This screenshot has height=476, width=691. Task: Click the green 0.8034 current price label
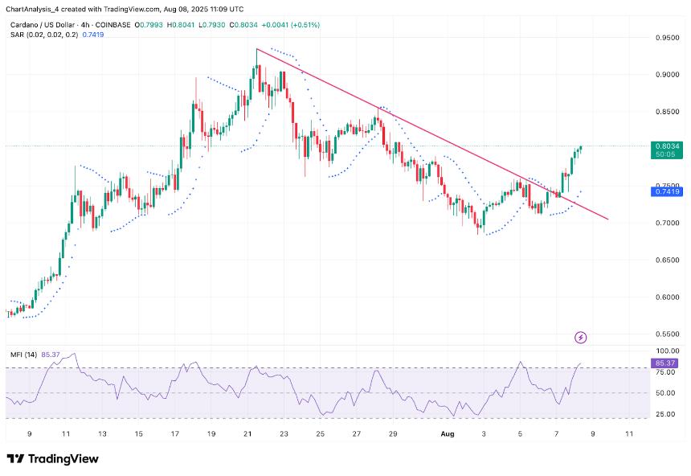tap(669, 146)
